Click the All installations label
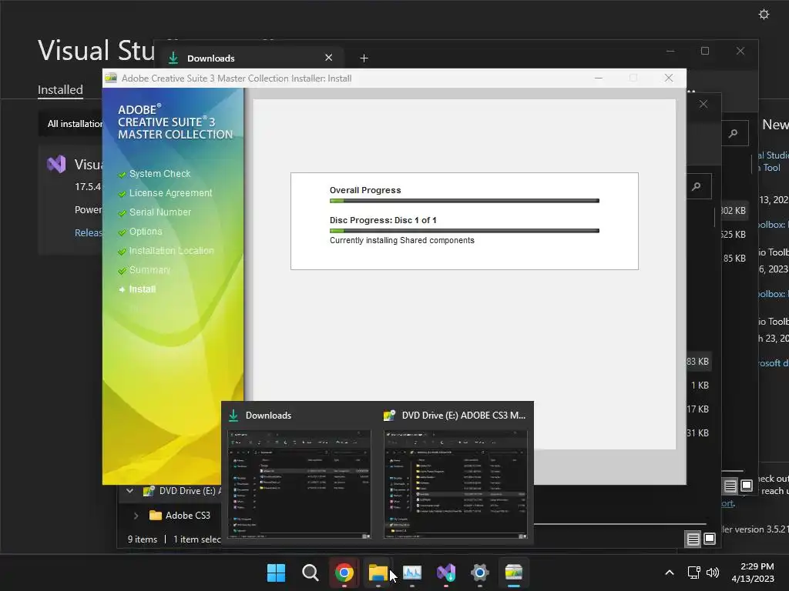The width and height of the screenshot is (789, 591). 75,124
